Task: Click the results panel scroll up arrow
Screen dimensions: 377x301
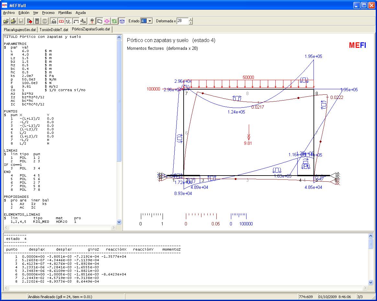Action: [x=371, y=236]
